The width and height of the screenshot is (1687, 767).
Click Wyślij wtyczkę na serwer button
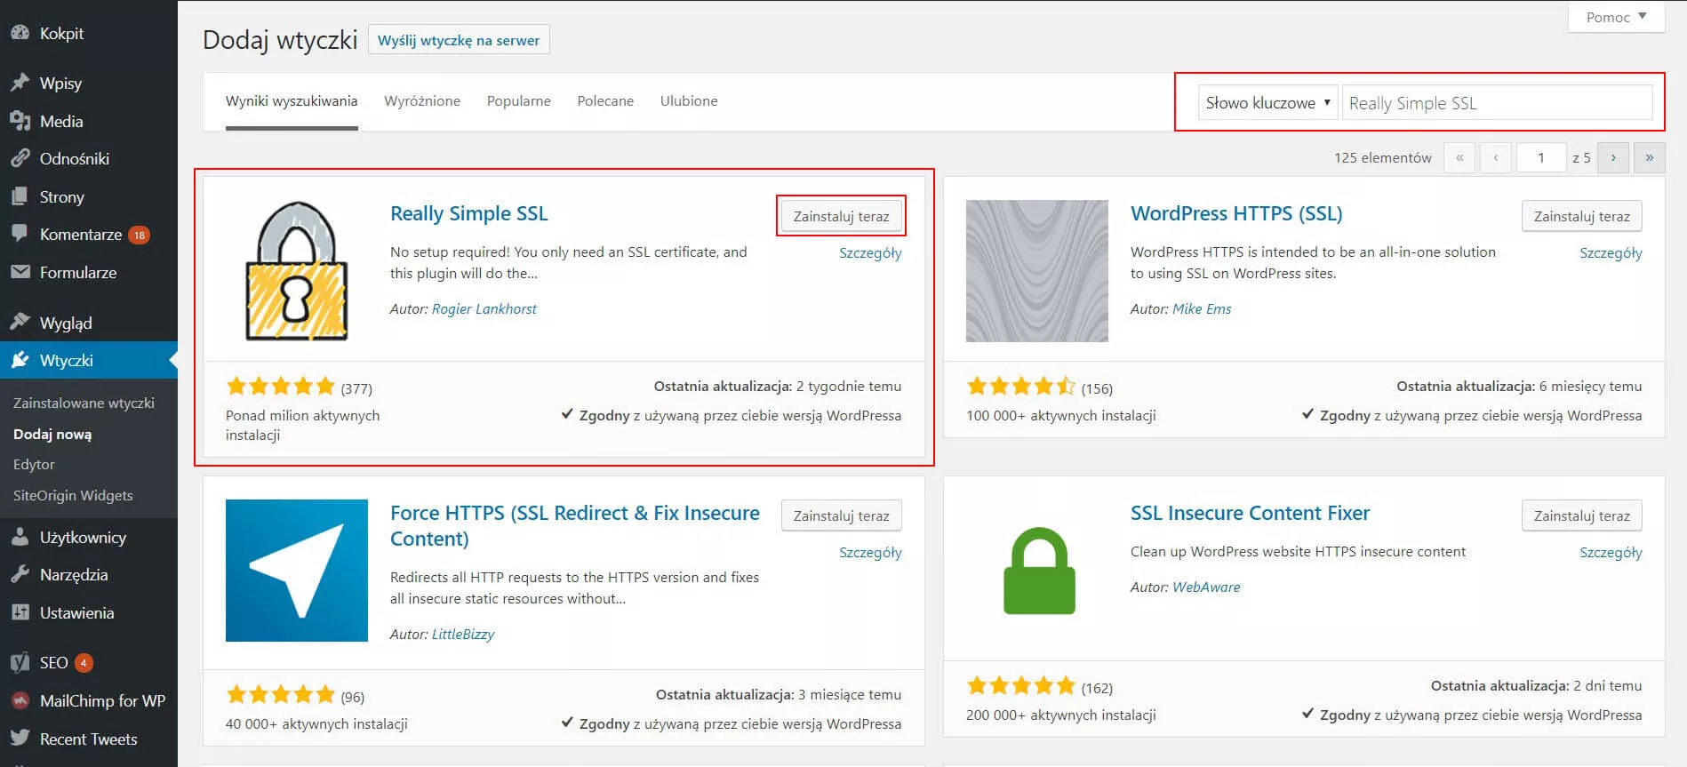(459, 40)
